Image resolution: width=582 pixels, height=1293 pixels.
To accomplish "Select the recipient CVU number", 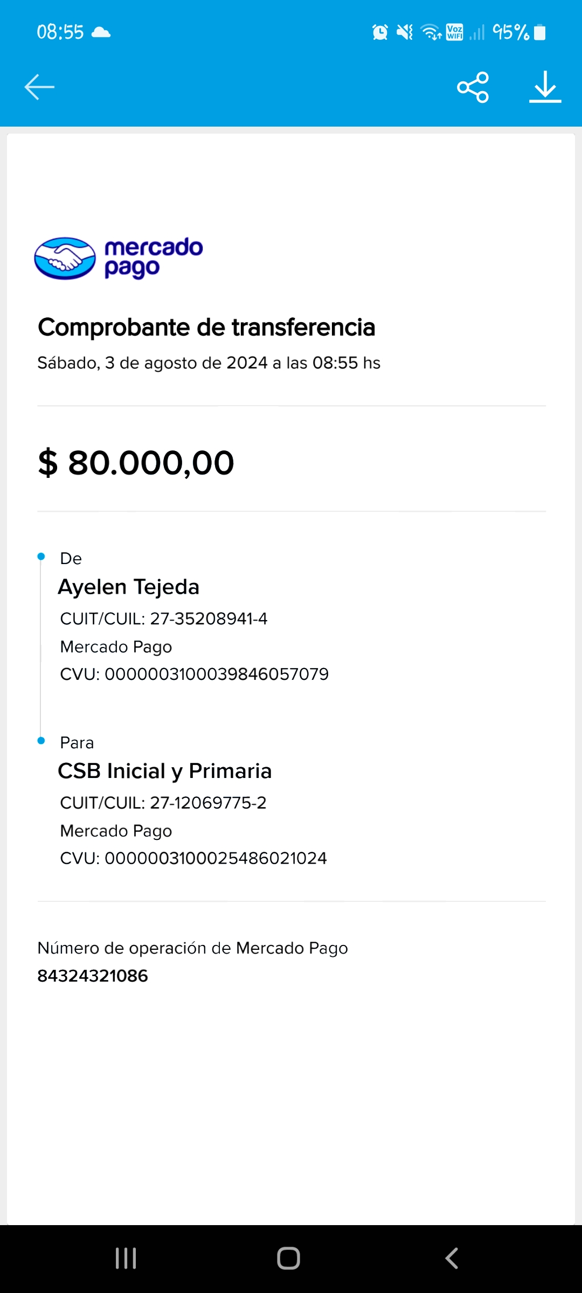I will click(x=216, y=858).
